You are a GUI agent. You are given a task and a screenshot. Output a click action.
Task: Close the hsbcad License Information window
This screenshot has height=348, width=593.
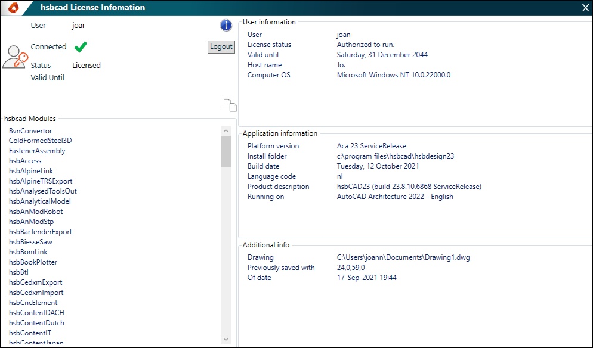[x=585, y=8]
